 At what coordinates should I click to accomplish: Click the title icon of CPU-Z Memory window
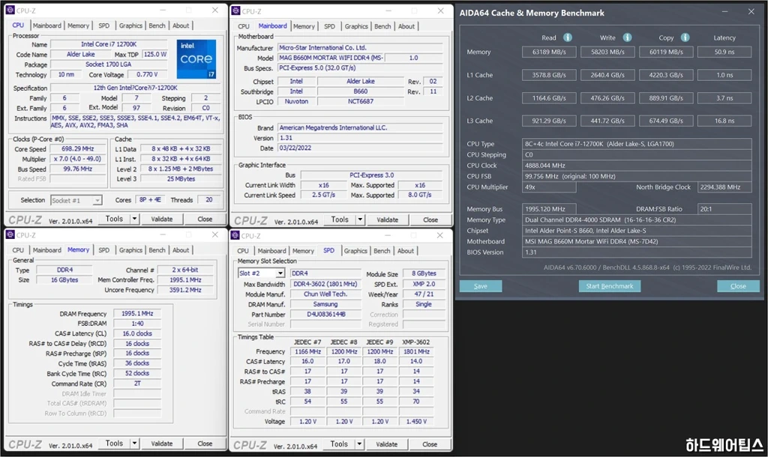pos(10,234)
